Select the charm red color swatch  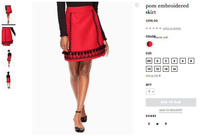(x=149, y=44)
